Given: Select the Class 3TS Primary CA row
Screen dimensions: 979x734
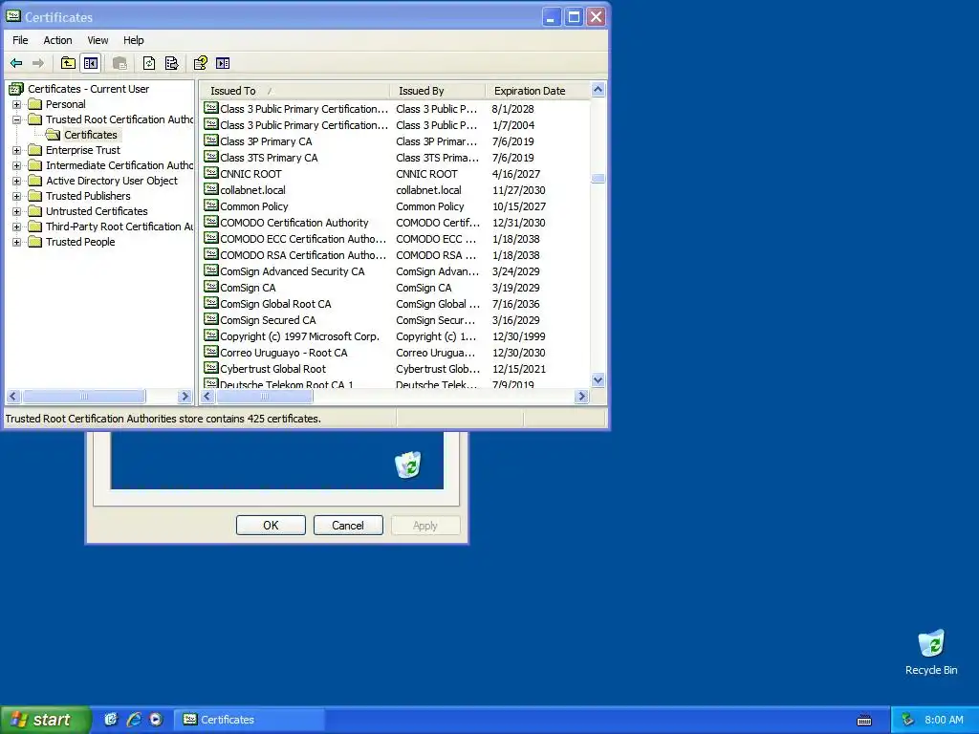Looking at the screenshot, I should click(397, 158).
